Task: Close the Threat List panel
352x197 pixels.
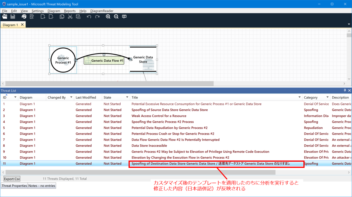Action: tap(349, 91)
